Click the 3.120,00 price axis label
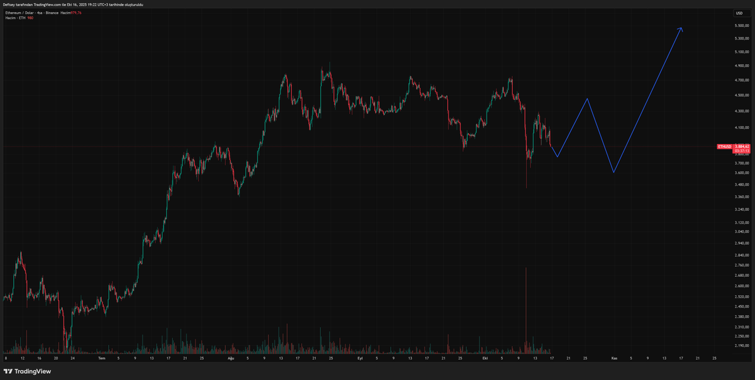Viewport: 755px width, 380px height. coord(741,222)
